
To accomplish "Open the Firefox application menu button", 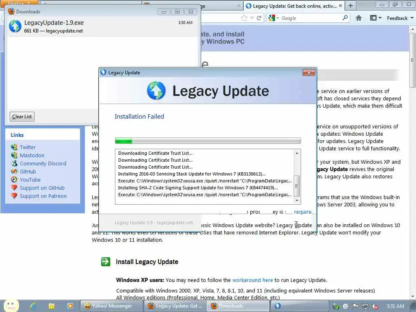I will [x=19, y=3].
